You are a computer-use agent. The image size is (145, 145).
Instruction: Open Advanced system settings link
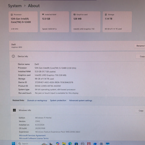[x=81, y=101]
